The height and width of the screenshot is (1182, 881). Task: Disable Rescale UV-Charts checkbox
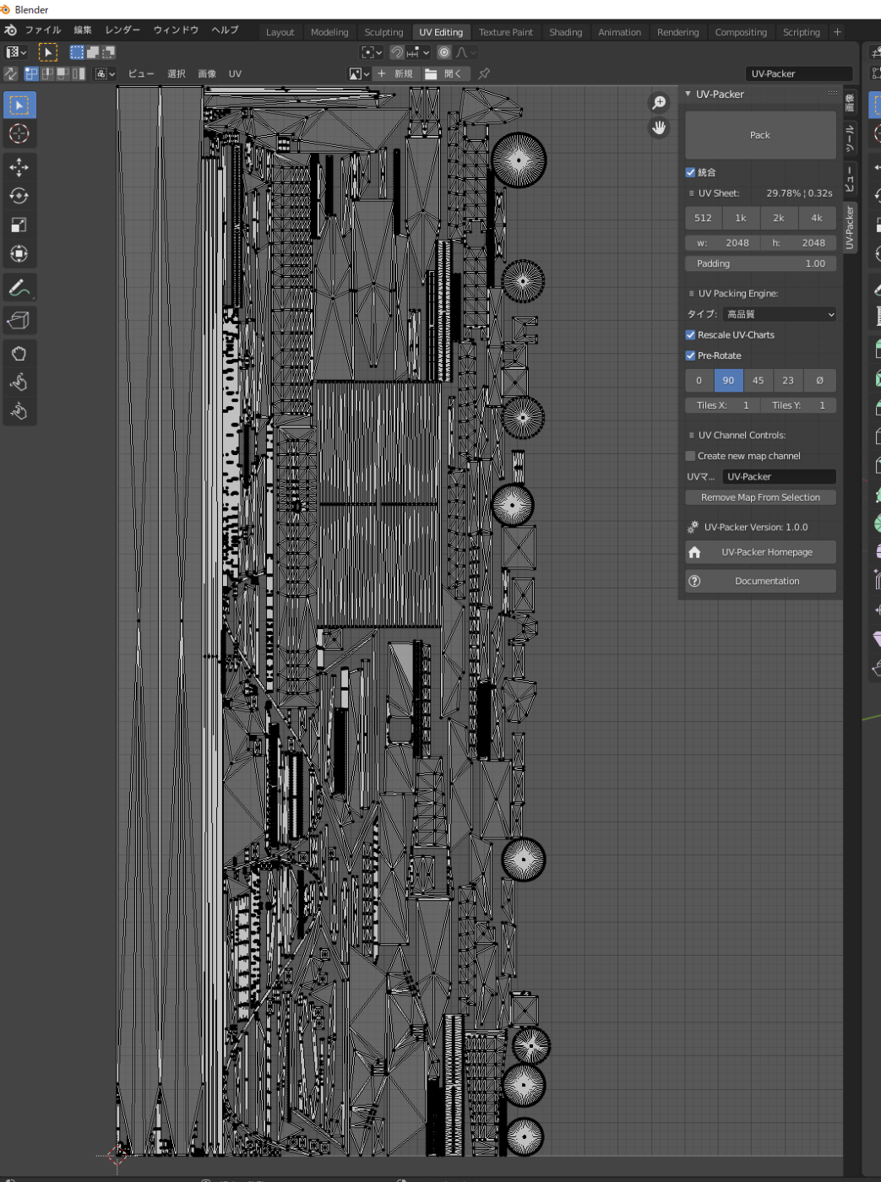[x=690, y=335]
